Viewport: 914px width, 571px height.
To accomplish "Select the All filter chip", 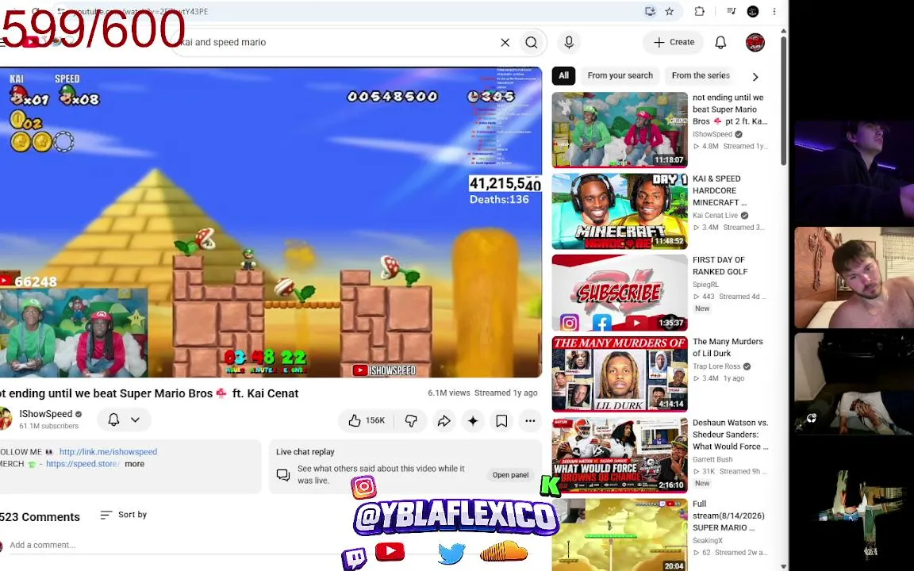I will (563, 75).
